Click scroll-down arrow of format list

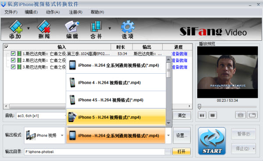click(x=168, y=123)
